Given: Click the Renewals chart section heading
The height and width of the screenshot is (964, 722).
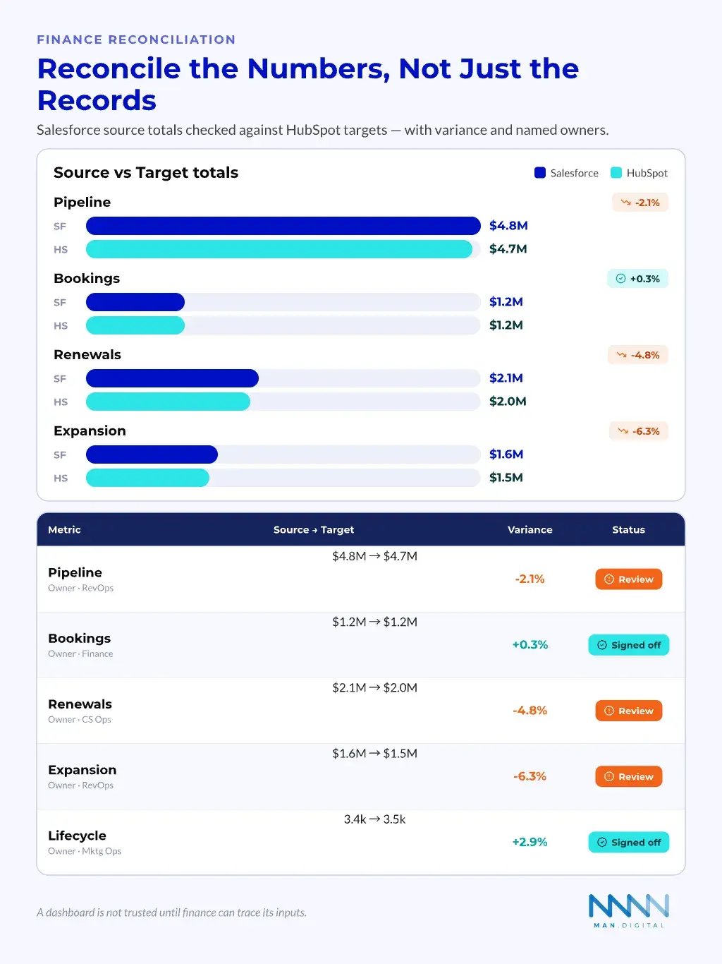Looking at the screenshot, I should pyautogui.click(x=87, y=354).
